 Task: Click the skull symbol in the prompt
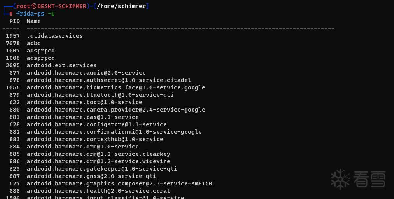pyautogui.click(x=34, y=6)
